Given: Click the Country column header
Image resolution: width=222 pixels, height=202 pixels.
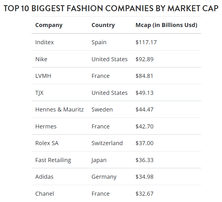Looking at the screenshot, I should pos(103,25).
